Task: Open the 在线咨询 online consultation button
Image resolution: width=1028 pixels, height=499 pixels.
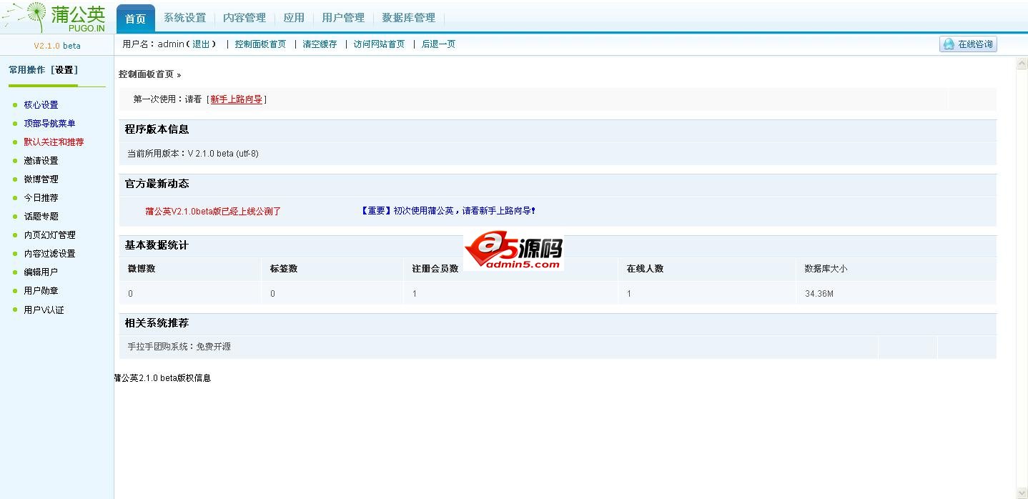Action: [968, 44]
